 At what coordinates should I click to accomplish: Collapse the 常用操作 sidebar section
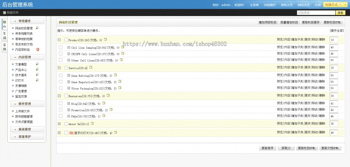tap(27, 21)
